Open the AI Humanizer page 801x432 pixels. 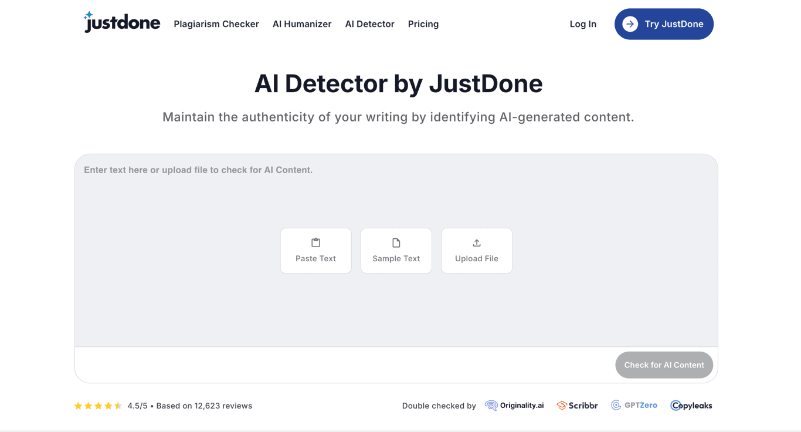click(301, 24)
